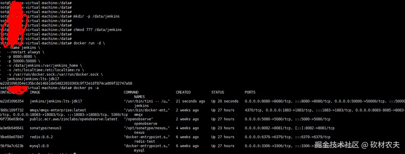Click the container ID ending in '5bf9a7c623b'
The image size is (405, 154).
[12, 146]
